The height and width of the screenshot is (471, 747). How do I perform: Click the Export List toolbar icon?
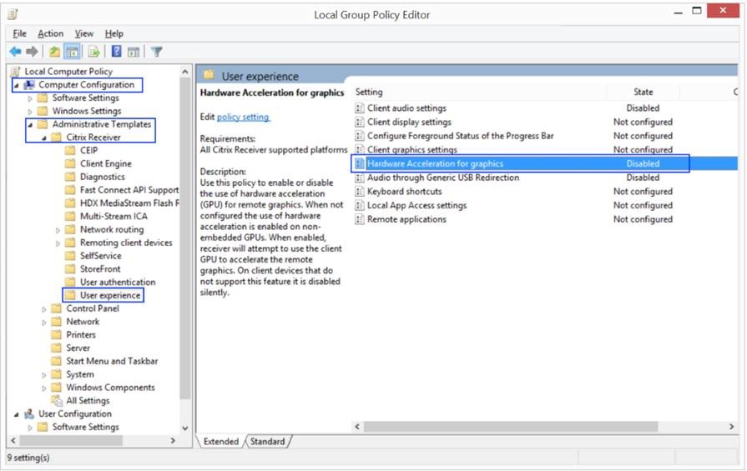93,52
